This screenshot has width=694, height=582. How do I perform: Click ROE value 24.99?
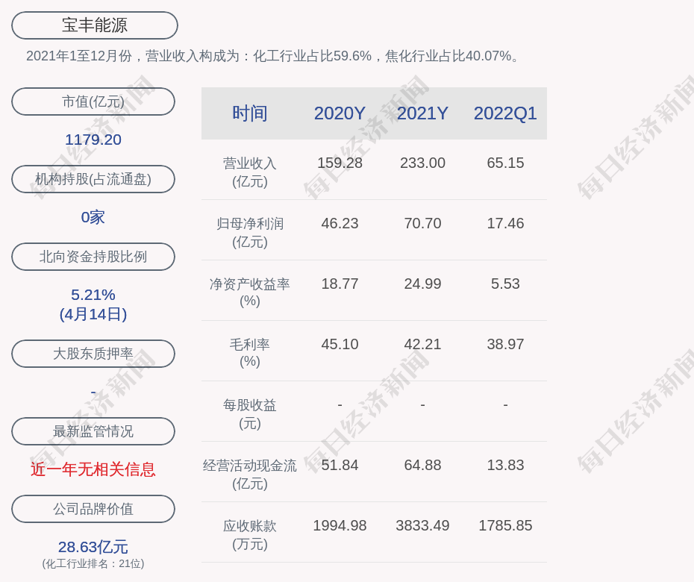pos(422,284)
